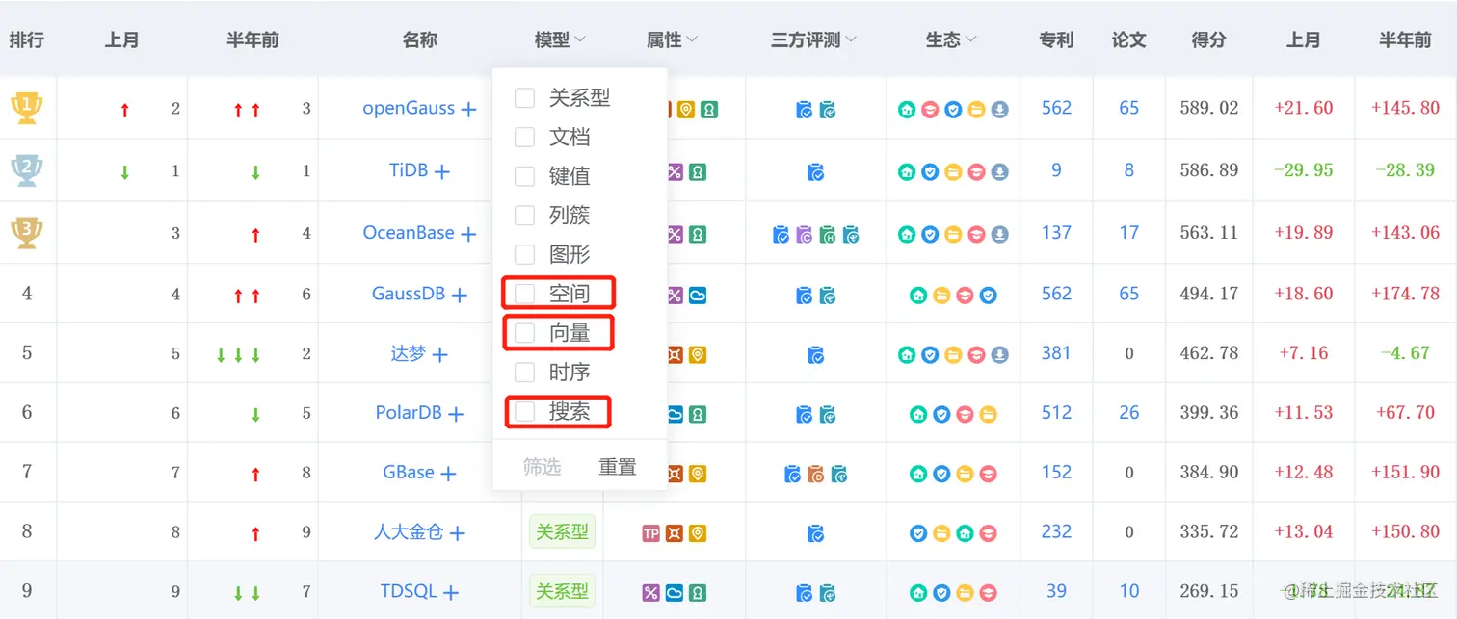Click the 关系型 tag in TDSQL row
The height and width of the screenshot is (619, 1457).
tap(562, 591)
